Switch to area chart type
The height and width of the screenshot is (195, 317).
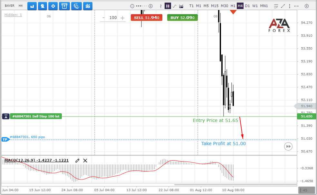[x=181, y=6]
